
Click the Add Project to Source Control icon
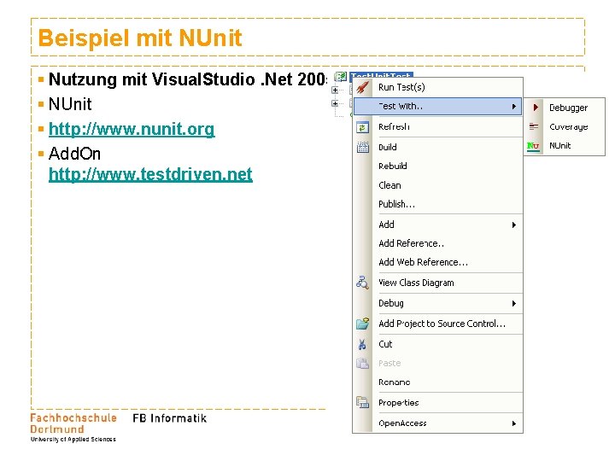tap(362, 324)
